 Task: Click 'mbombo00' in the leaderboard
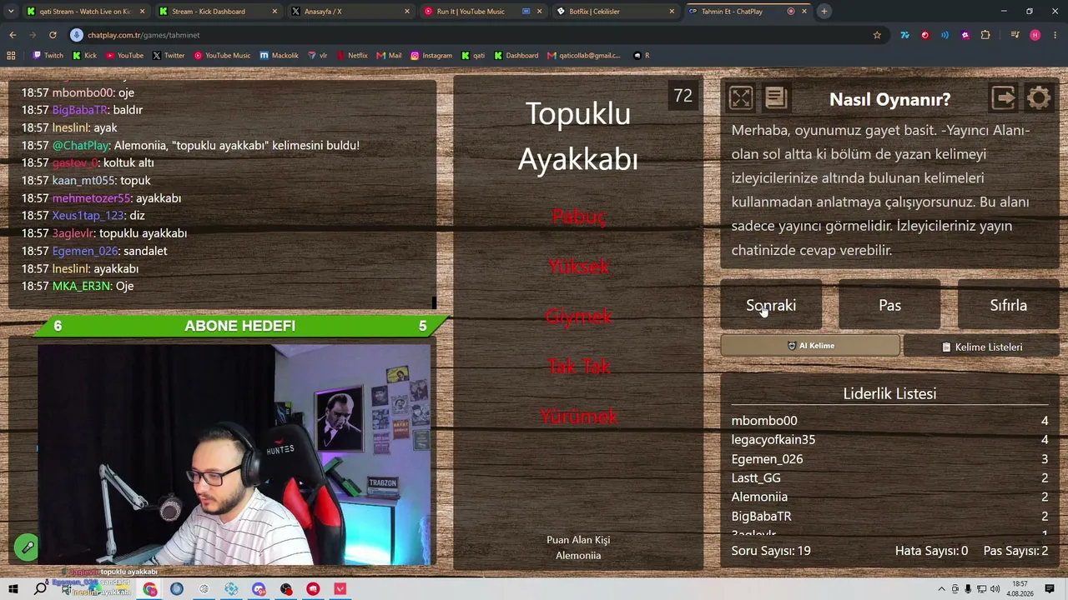(x=764, y=421)
